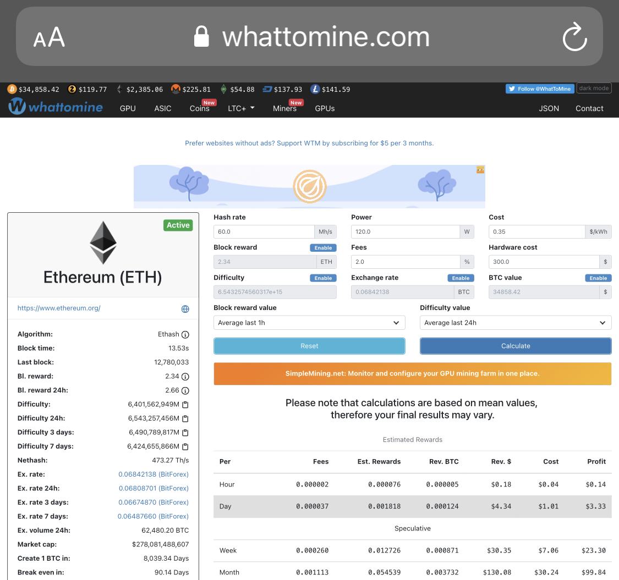Copy the Difficulty 7 days value
Image resolution: width=619 pixels, height=580 pixels.
click(185, 446)
